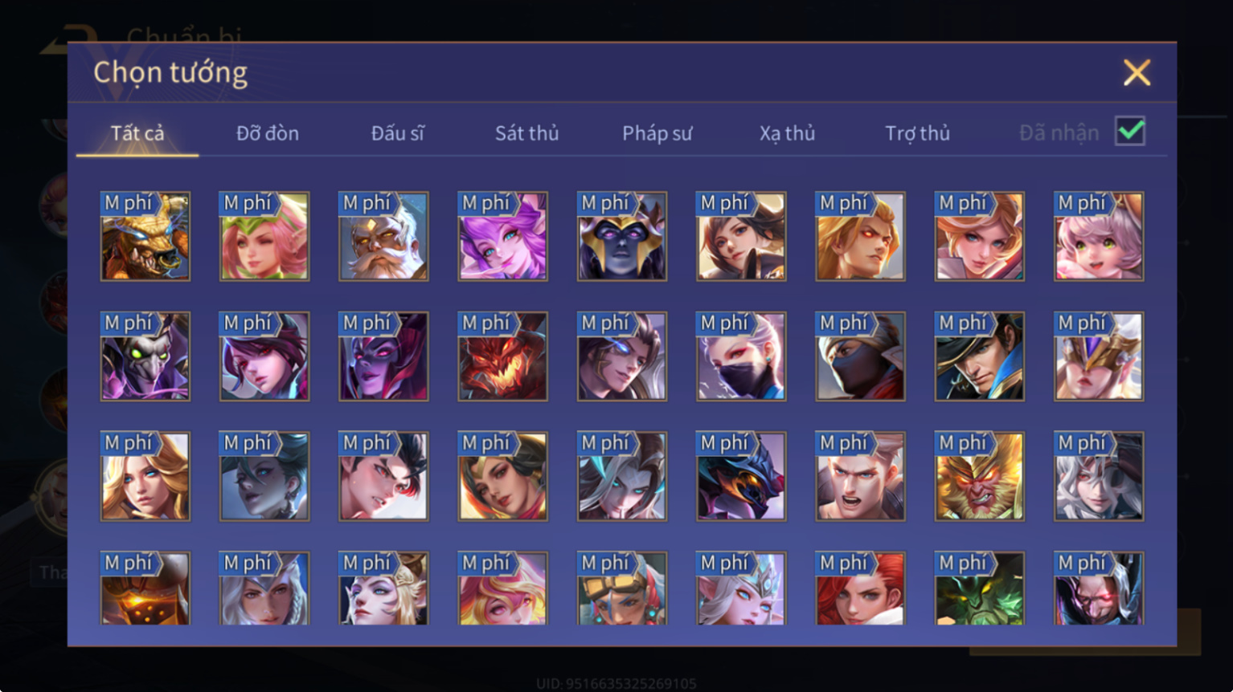Open the Xạ thủ tab
Viewport: 1233px width, 692px height.
[x=787, y=133]
